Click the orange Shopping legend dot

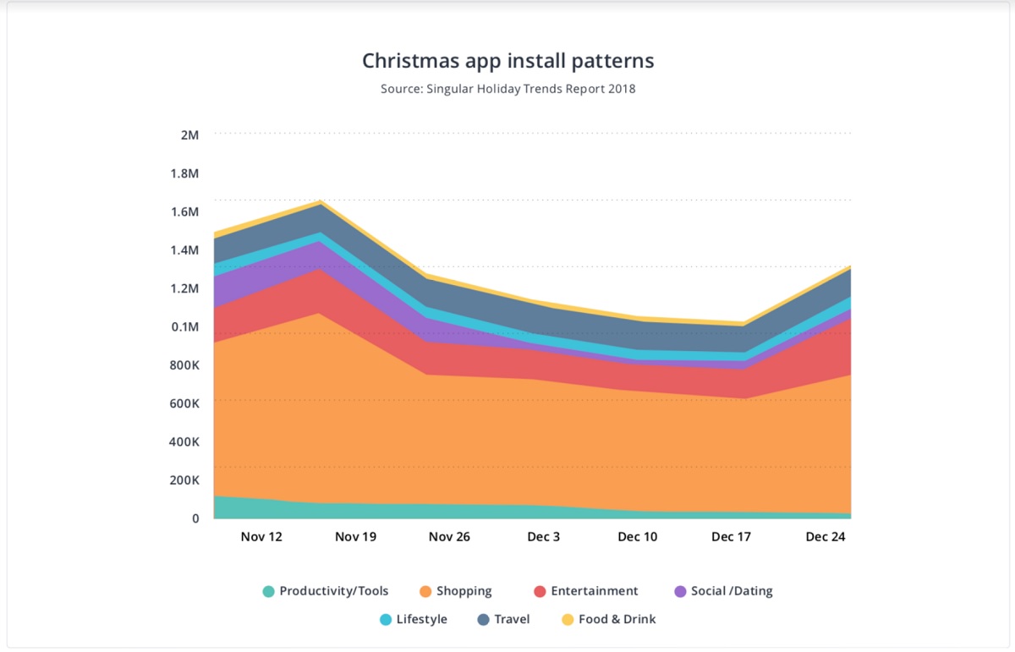point(425,592)
